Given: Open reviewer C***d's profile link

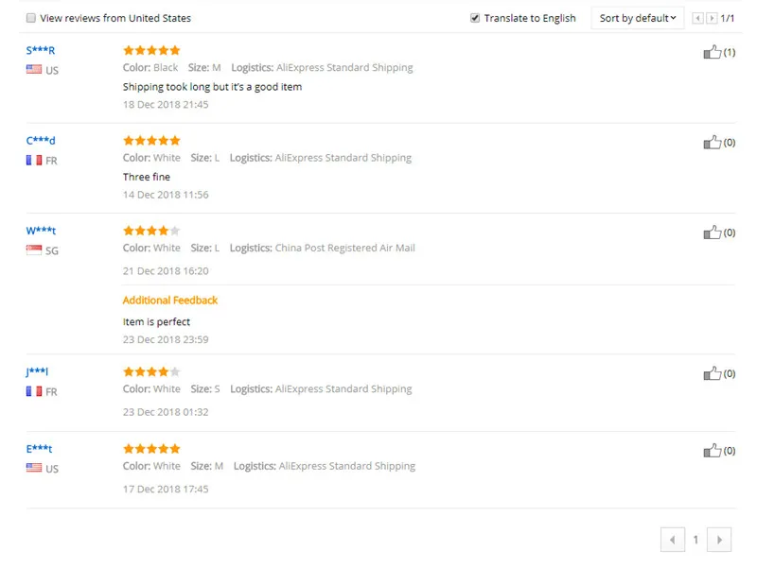Looking at the screenshot, I should click(x=41, y=140).
